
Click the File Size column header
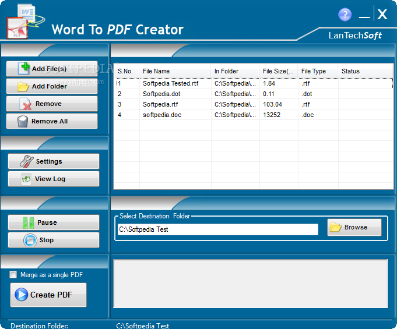279,71
